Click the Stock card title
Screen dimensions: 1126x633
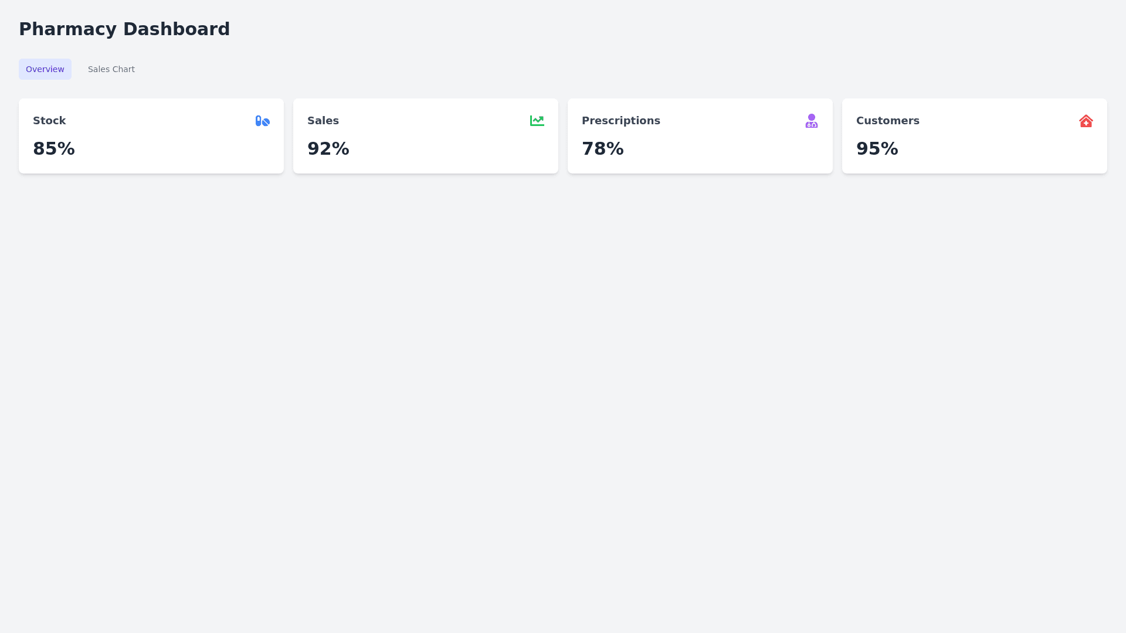click(x=49, y=121)
